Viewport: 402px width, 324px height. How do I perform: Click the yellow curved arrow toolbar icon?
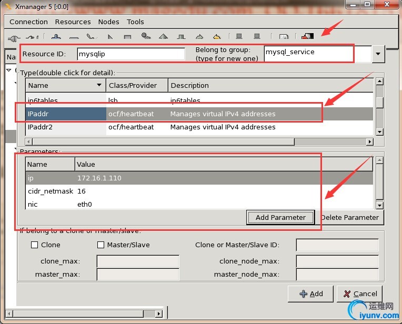(217, 37)
